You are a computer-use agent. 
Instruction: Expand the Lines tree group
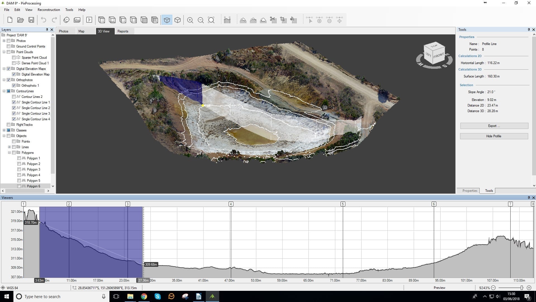click(x=9, y=147)
